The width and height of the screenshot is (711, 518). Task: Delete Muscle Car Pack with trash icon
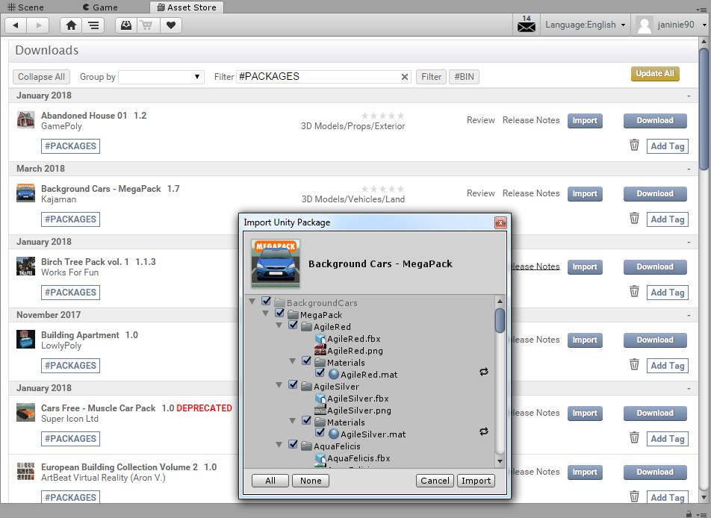pyautogui.click(x=634, y=437)
